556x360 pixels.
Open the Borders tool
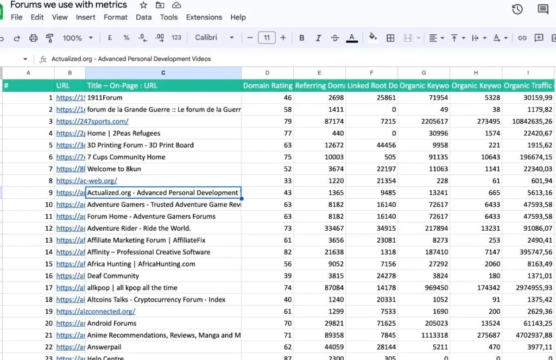coord(390,38)
